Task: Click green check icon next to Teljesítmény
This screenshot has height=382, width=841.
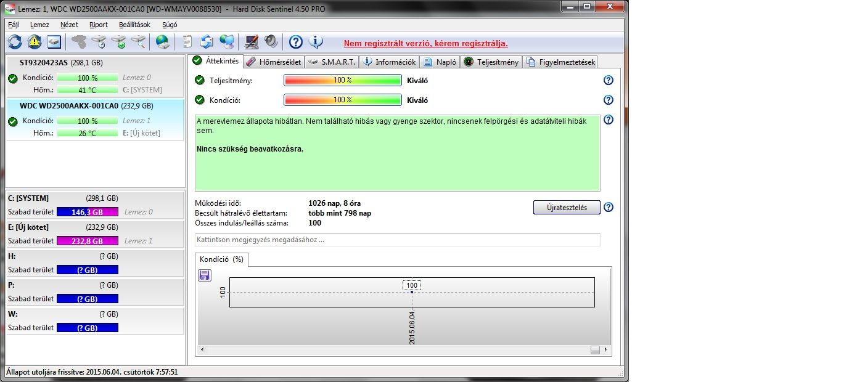Action: pyautogui.click(x=199, y=80)
